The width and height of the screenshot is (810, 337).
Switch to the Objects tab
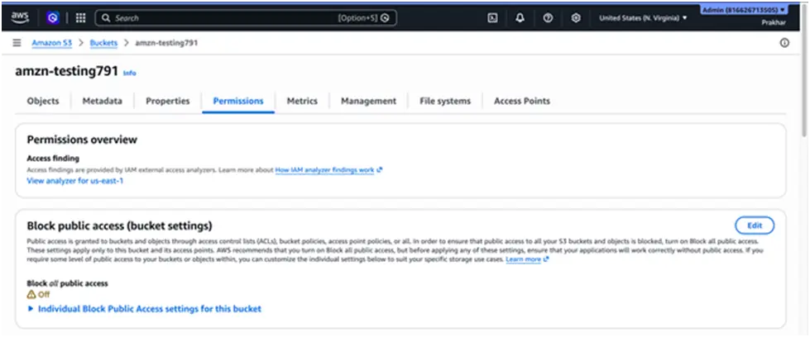click(x=43, y=101)
